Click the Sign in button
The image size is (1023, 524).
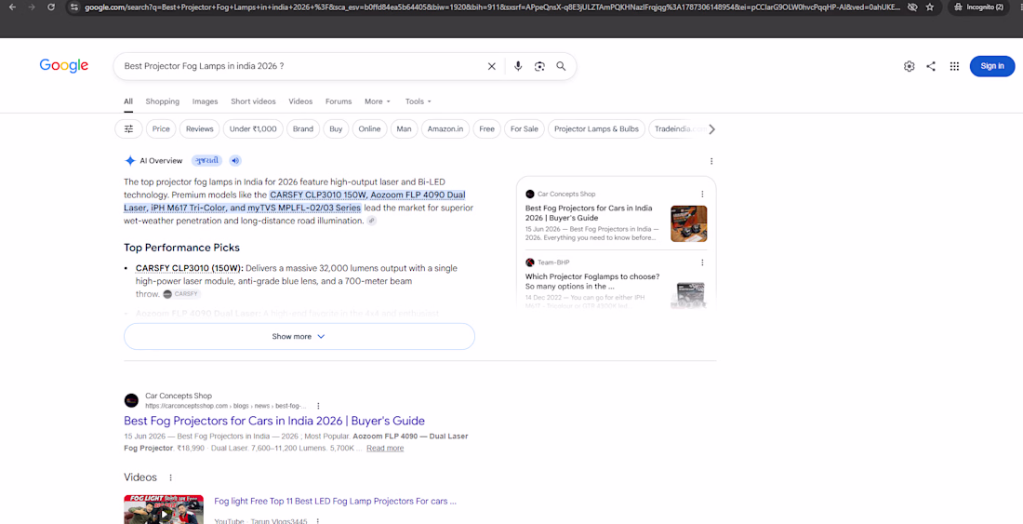(x=992, y=66)
